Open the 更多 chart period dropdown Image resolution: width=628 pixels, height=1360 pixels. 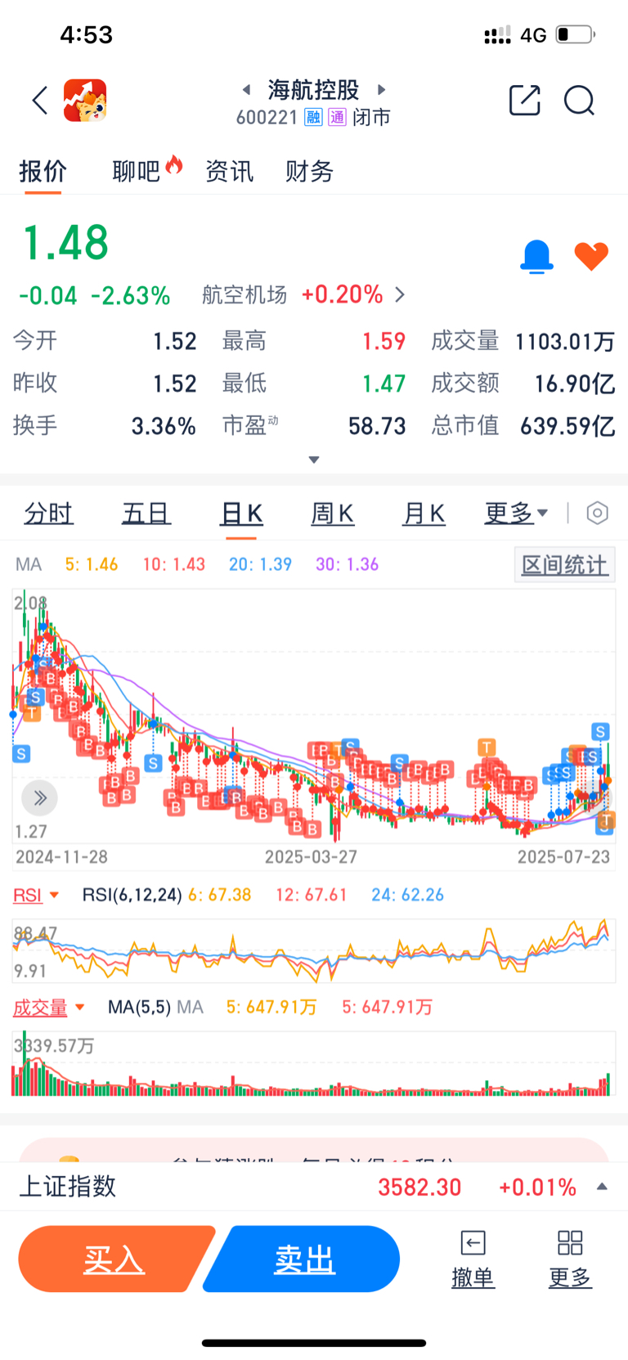coord(516,514)
